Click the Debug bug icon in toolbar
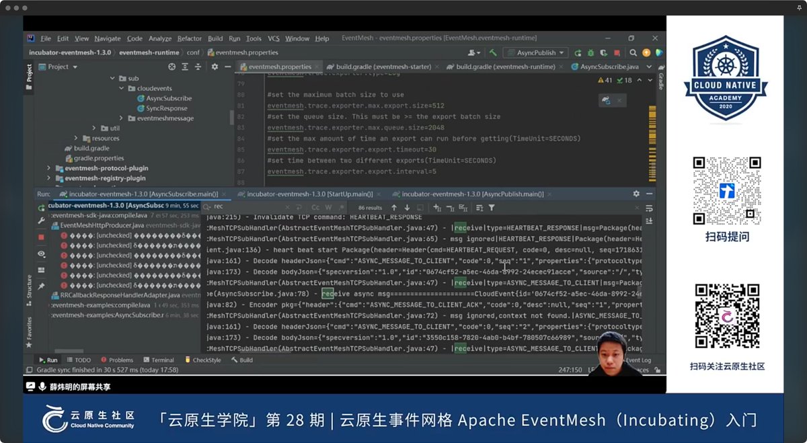 click(x=590, y=52)
